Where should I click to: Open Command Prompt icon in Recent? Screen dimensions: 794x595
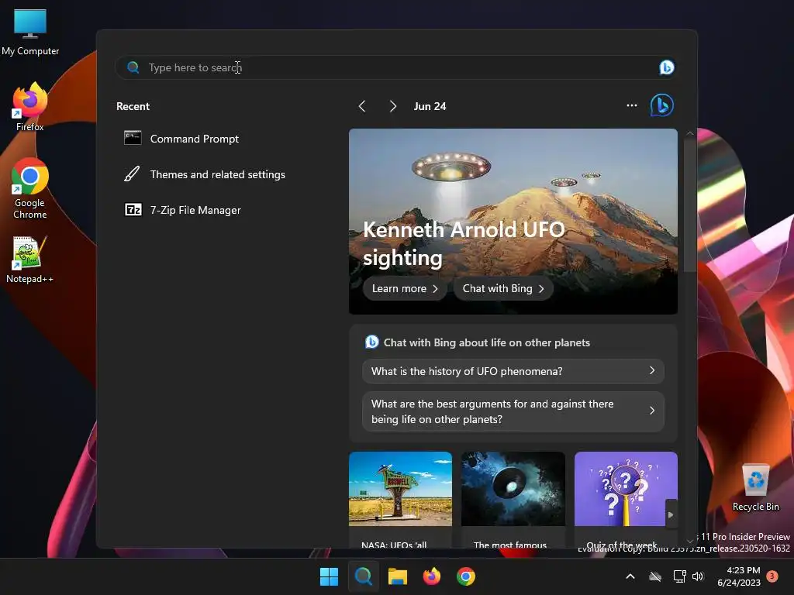[133, 138]
